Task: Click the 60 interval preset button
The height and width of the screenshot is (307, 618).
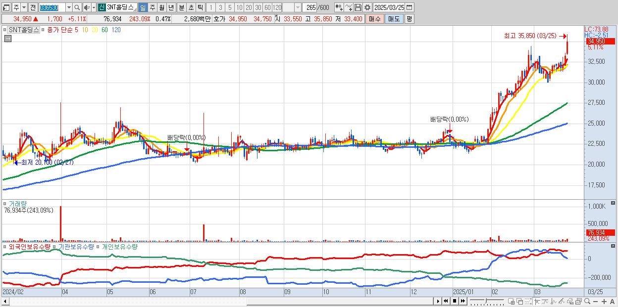Action: pos(267,7)
